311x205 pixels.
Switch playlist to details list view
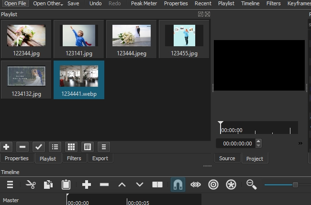click(x=55, y=147)
